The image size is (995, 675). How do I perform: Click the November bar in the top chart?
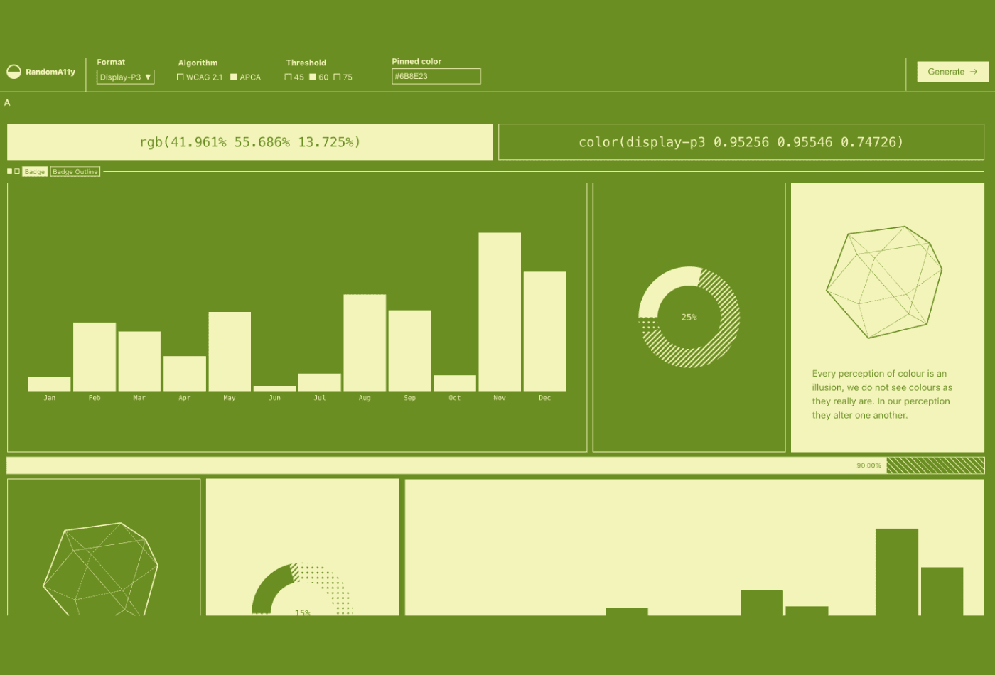tap(500, 312)
